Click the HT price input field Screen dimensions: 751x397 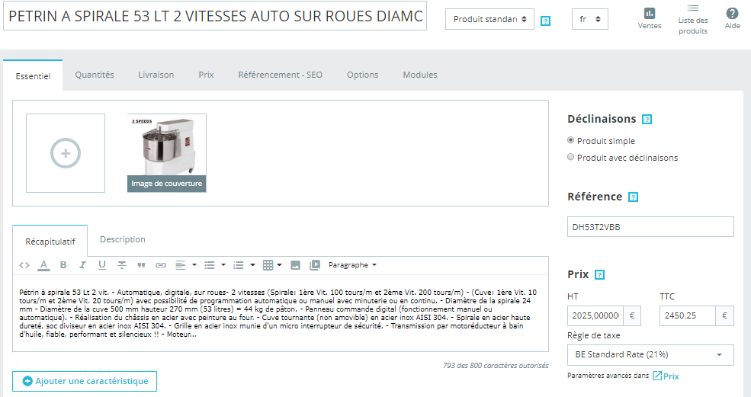(x=595, y=316)
